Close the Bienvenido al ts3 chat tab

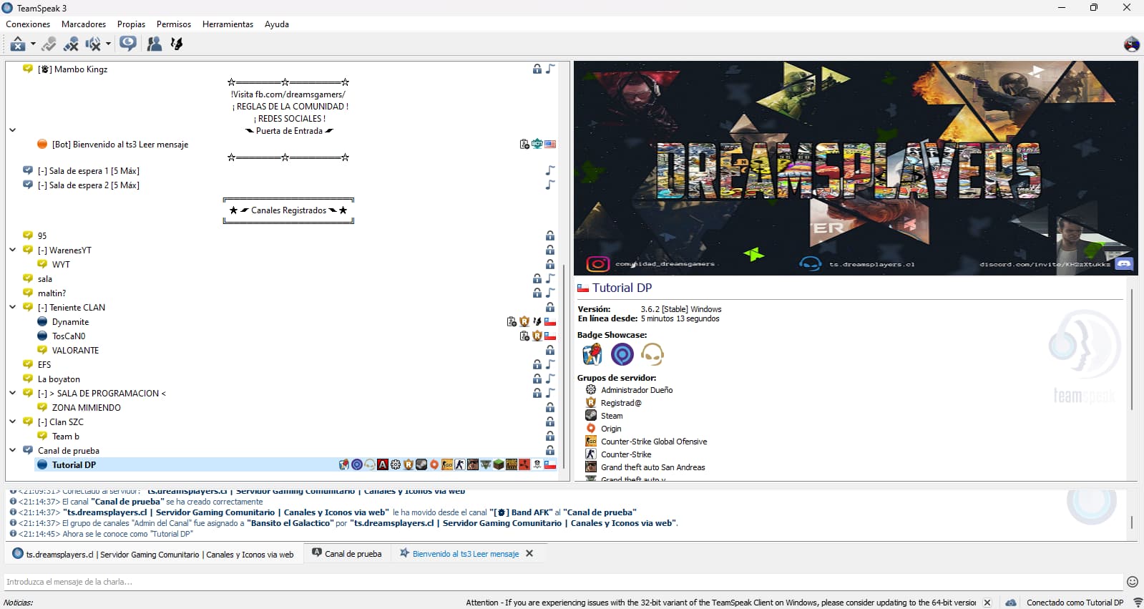[x=529, y=554]
